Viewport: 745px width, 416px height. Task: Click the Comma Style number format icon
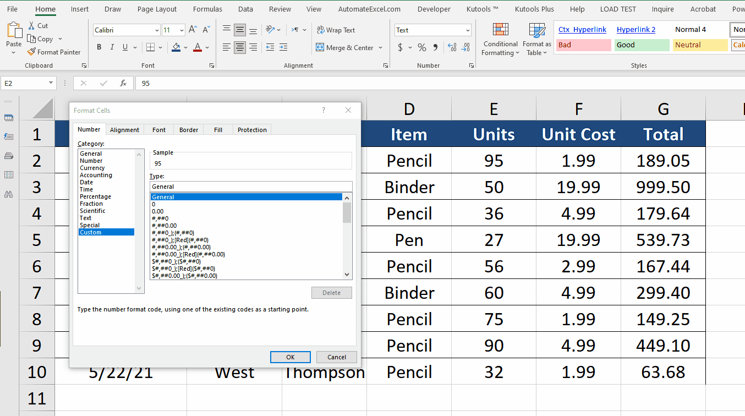tap(435, 47)
